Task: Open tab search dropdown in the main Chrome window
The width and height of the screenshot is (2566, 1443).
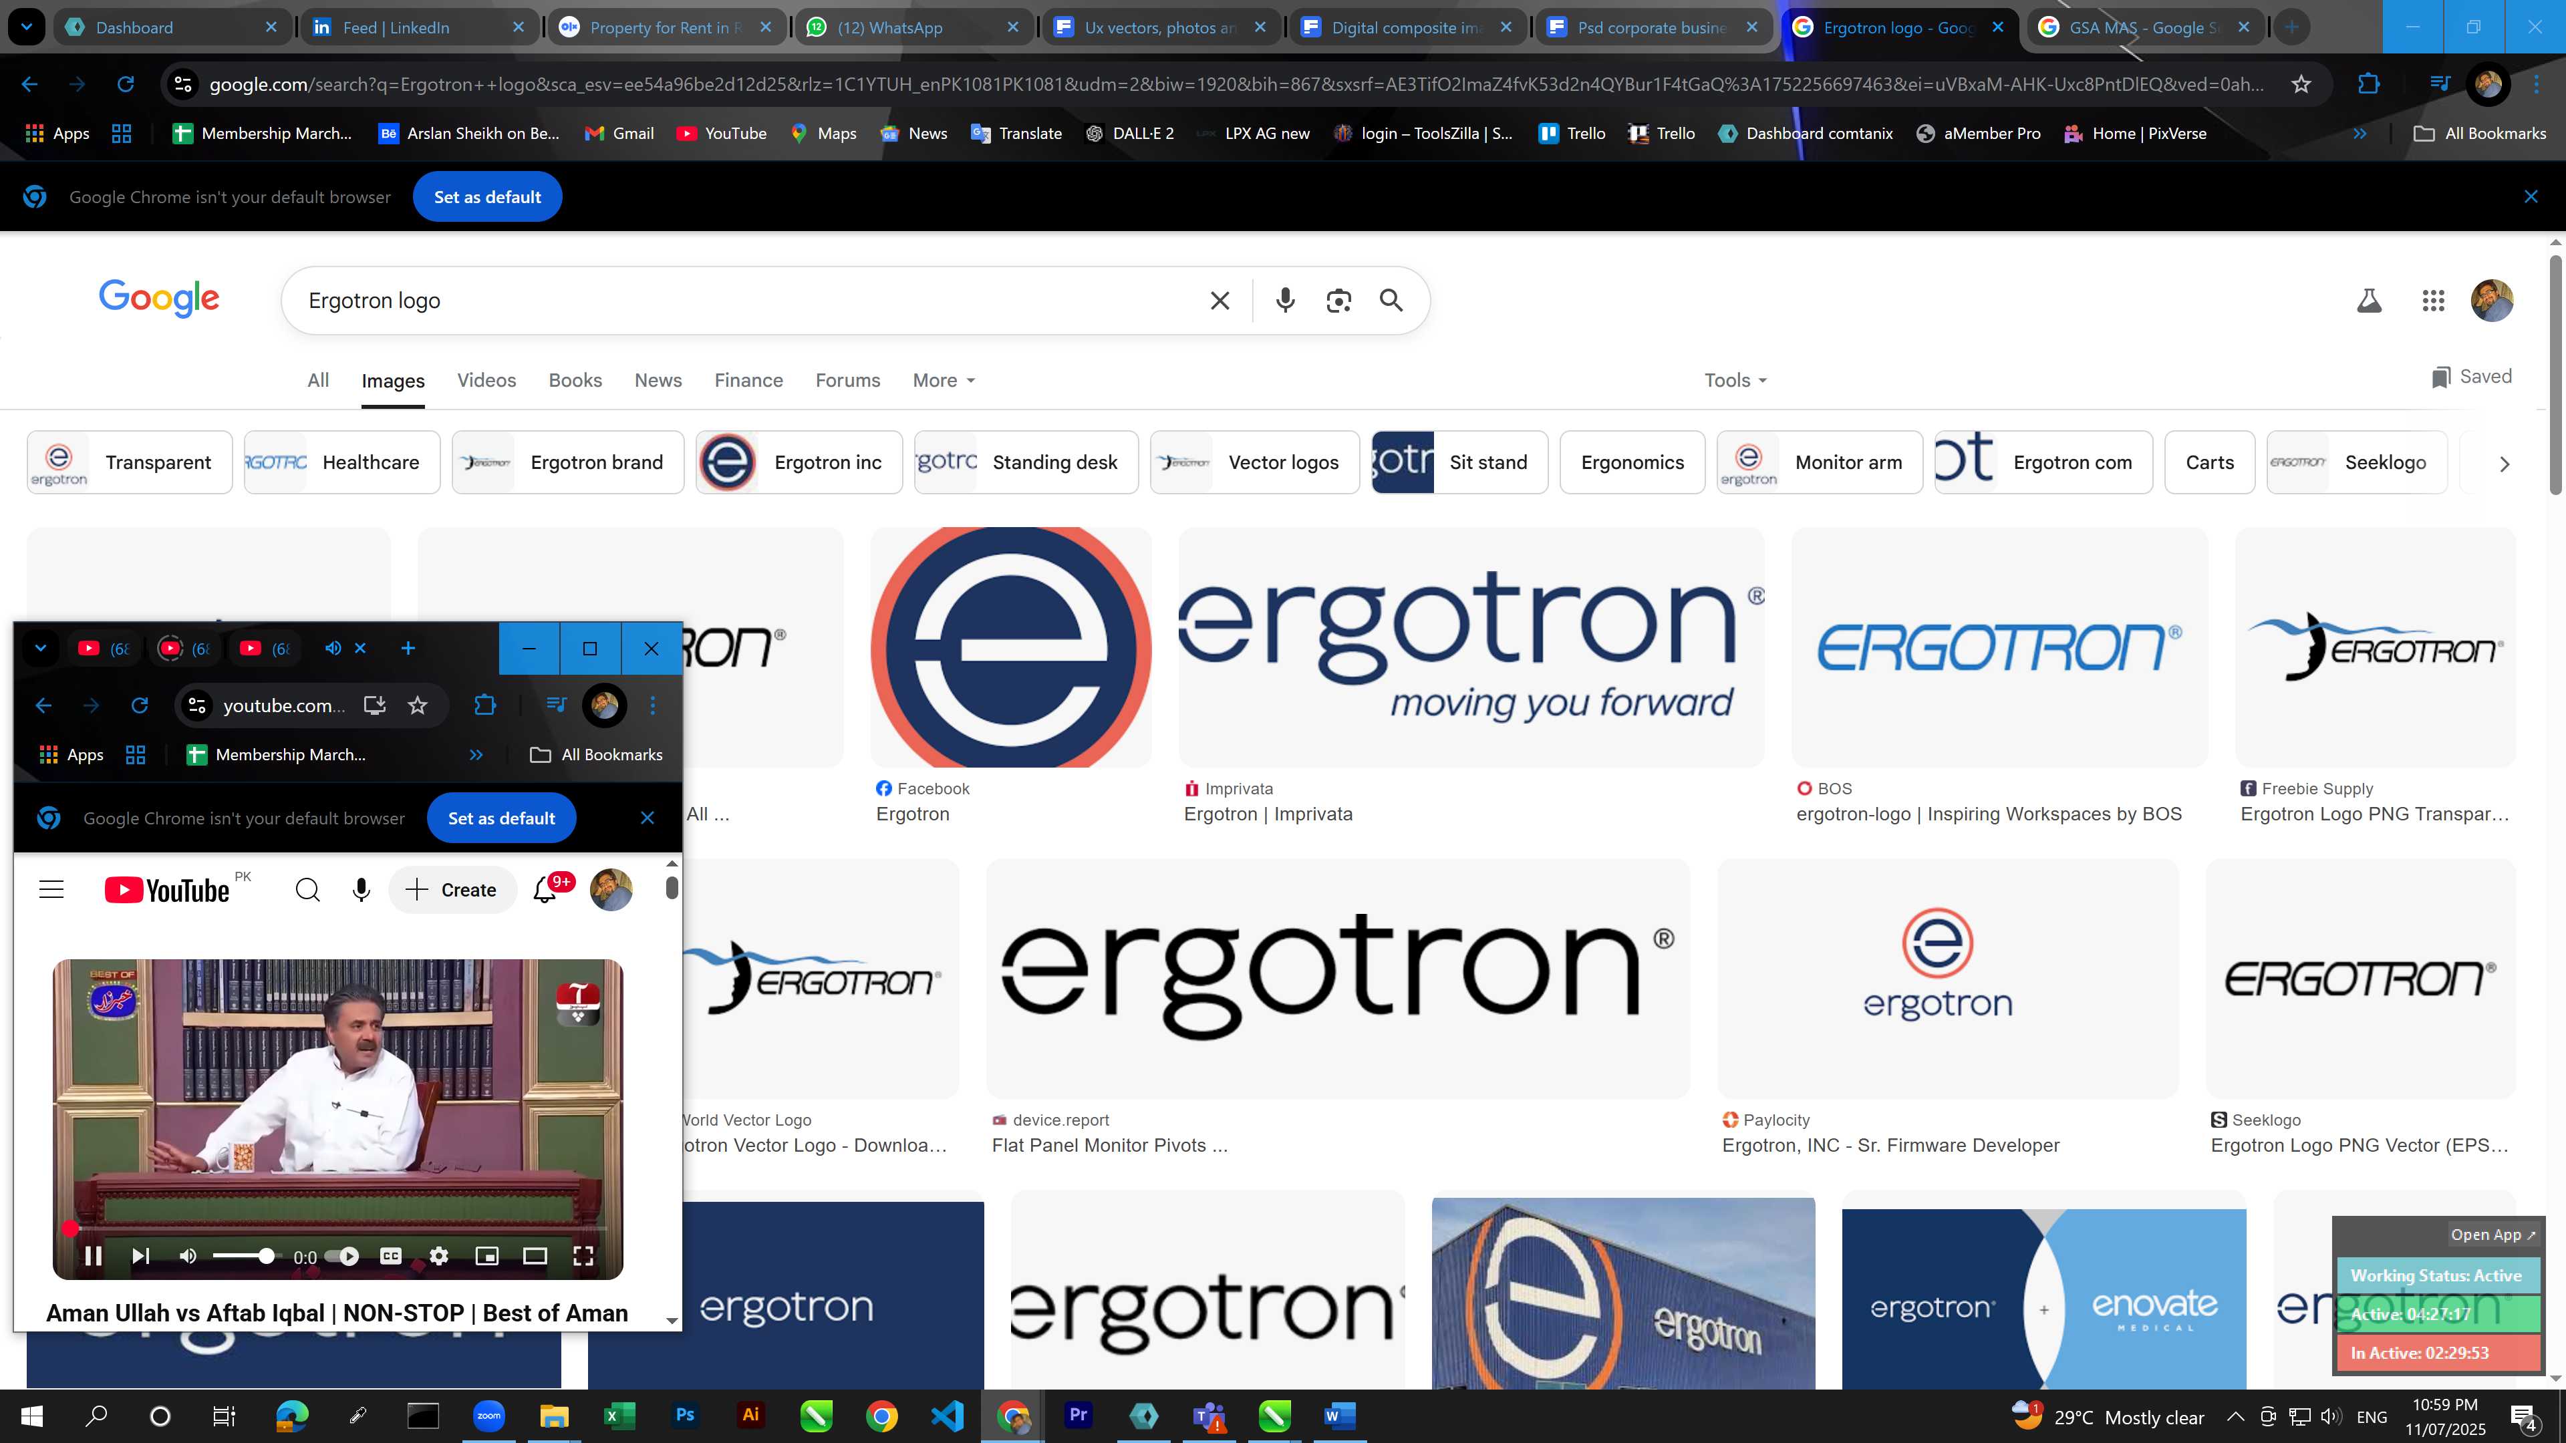Action: (27, 27)
